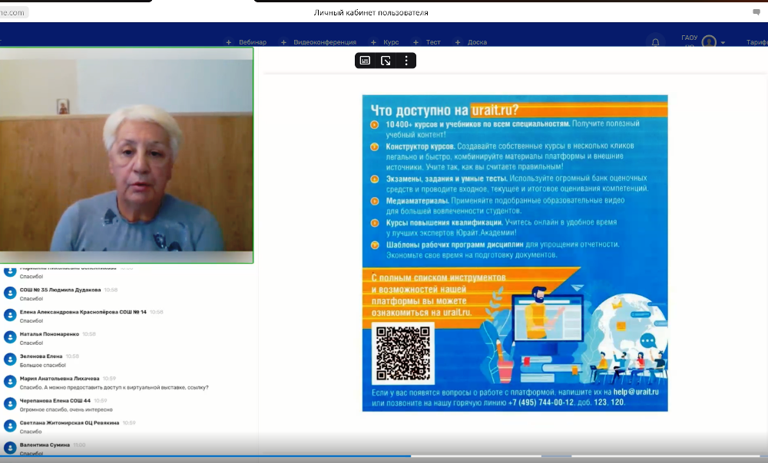768x463 pixels.
Task: Toggle subtitles in the floating video toolbar
Action: [365, 61]
